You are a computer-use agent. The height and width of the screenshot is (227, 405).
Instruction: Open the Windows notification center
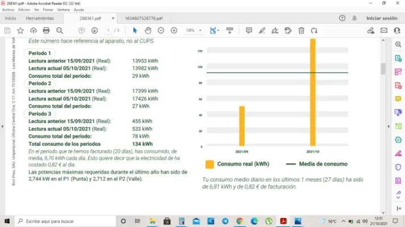[x=395, y=221]
